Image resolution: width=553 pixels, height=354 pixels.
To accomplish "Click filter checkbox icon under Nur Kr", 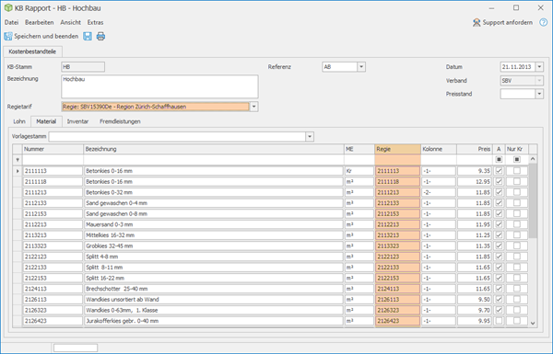I will [517, 159].
